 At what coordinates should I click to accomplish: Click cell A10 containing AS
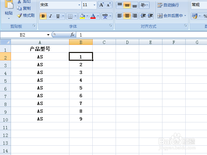point(40,119)
